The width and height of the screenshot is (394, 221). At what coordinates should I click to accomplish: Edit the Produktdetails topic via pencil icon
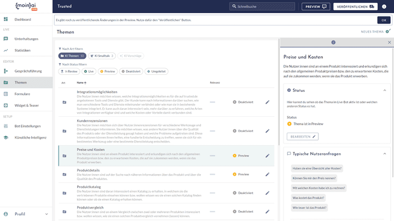point(268,174)
